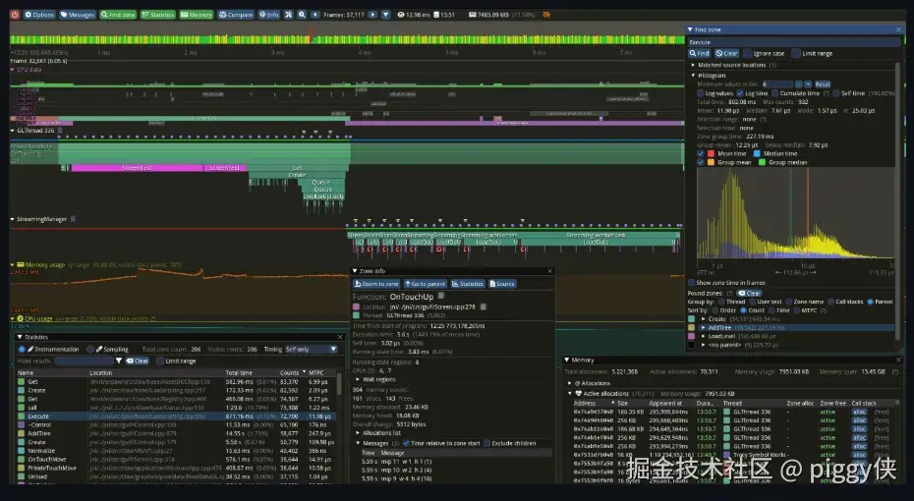Expand Matched source locations
This screenshot has width=914, height=501.
point(693,65)
